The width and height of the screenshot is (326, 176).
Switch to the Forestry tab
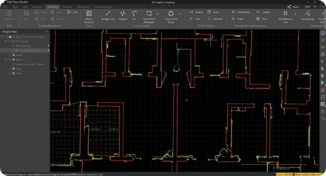[67, 7]
